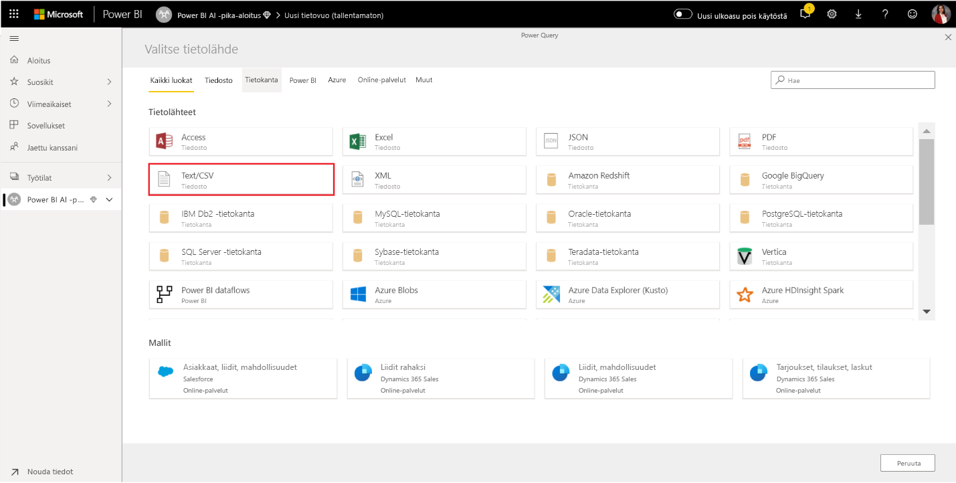Expand the Työtilat submenu chevron

click(109, 177)
